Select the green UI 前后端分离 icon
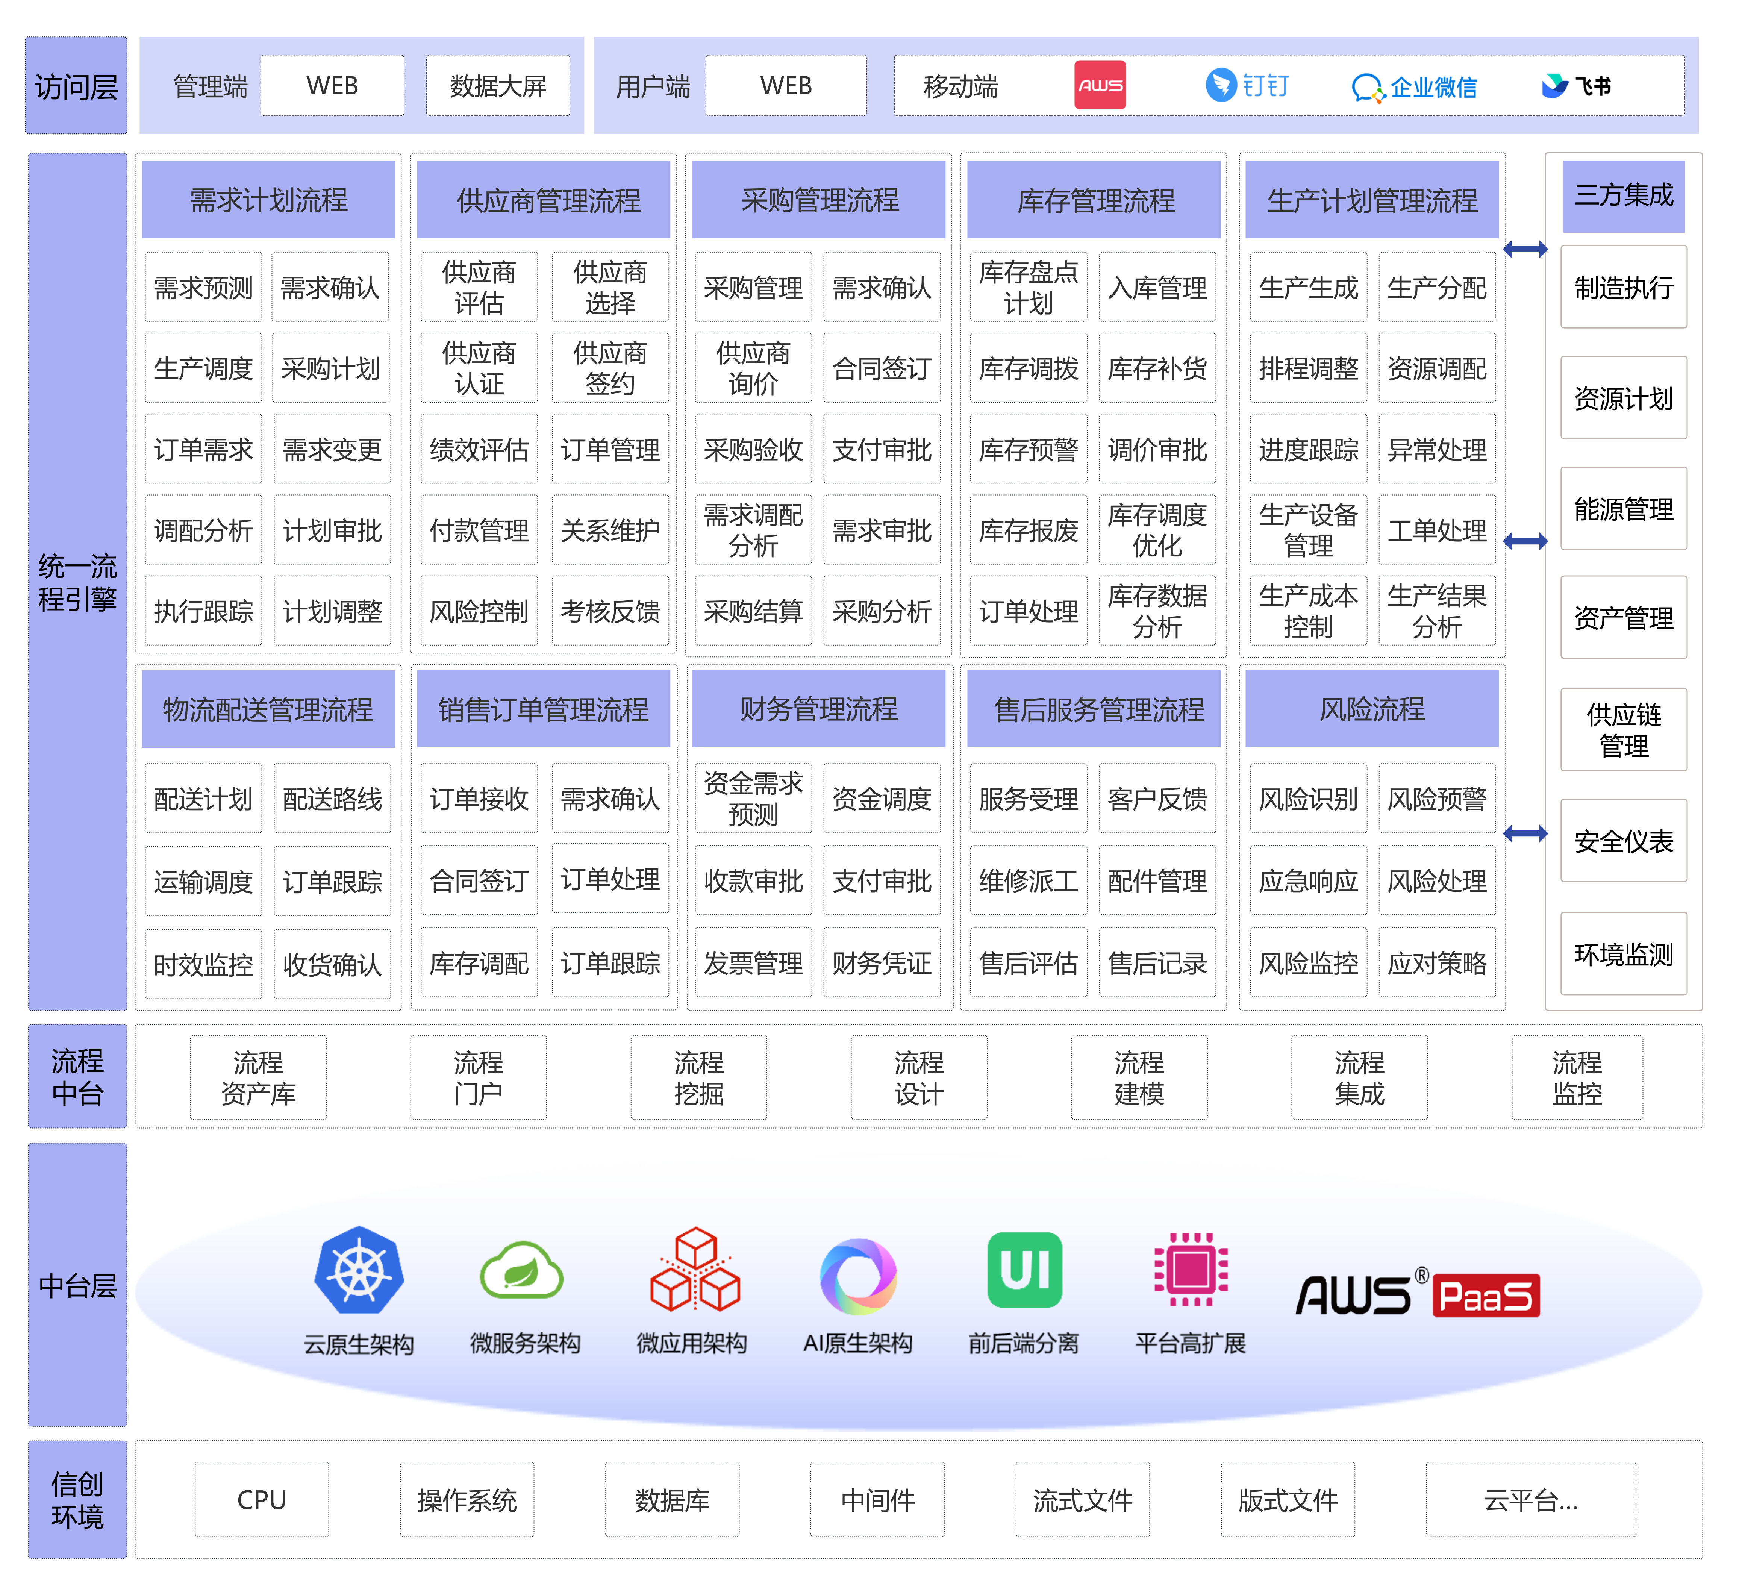Viewport: 1739px width, 1585px height. 1024,1270
